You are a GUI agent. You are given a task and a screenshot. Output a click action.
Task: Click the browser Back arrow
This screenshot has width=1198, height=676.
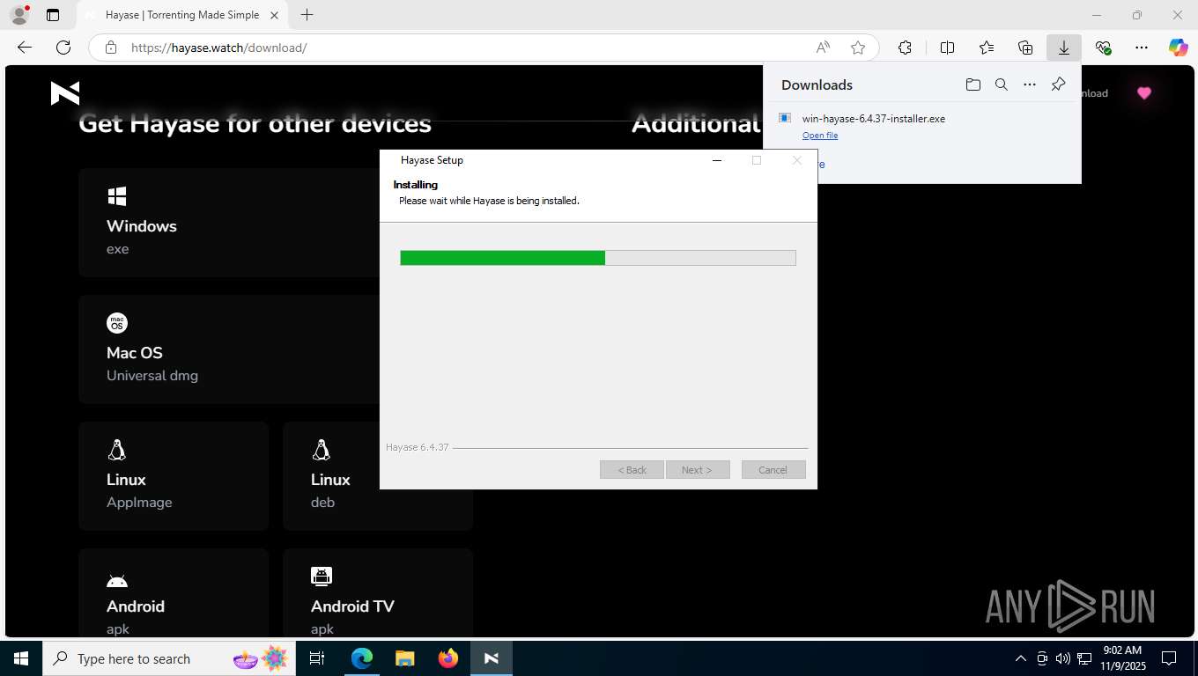click(x=25, y=48)
